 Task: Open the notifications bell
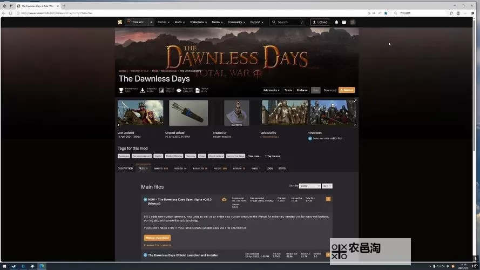pos(336,22)
